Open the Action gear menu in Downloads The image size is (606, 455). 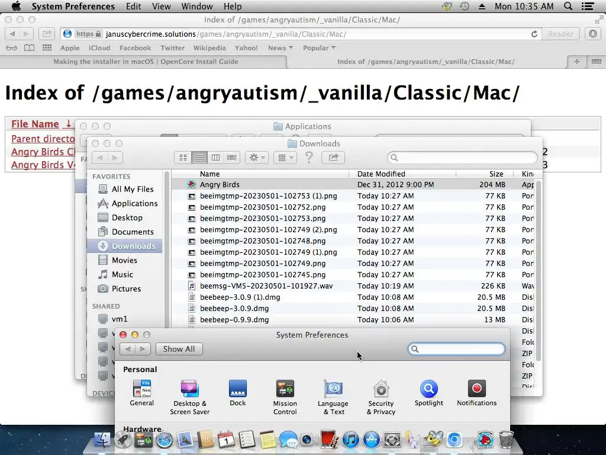coord(257,158)
